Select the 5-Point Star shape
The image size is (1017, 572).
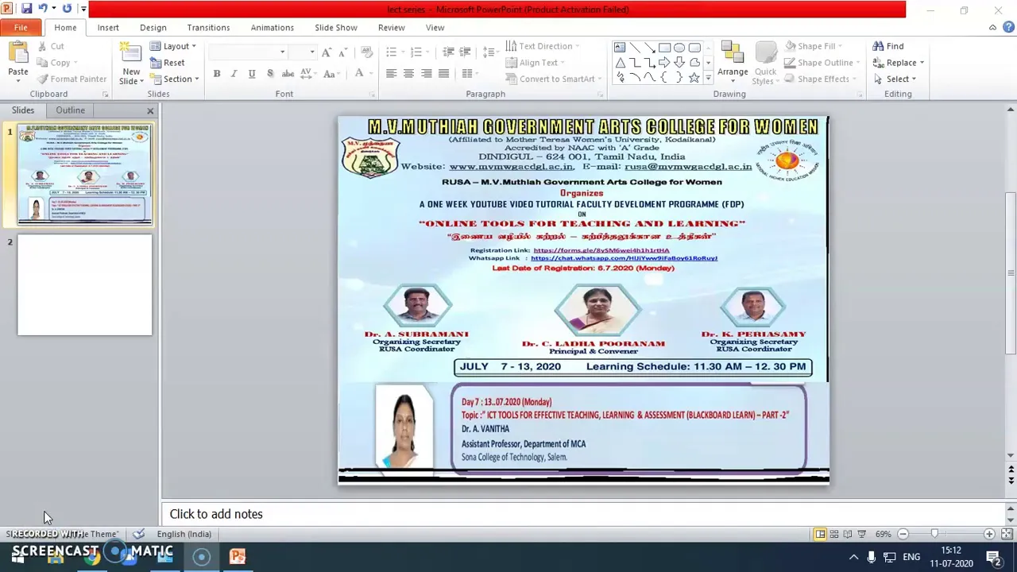click(x=694, y=77)
